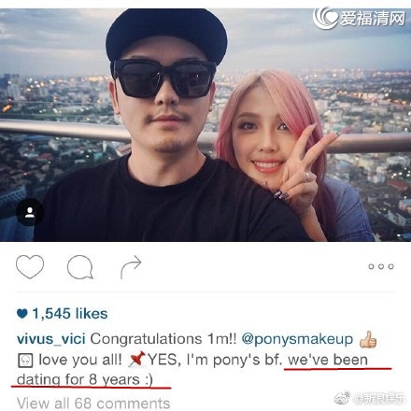Open the three-dot more options menu
The image size is (411, 411).
pyautogui.click(x=381, y=266)
